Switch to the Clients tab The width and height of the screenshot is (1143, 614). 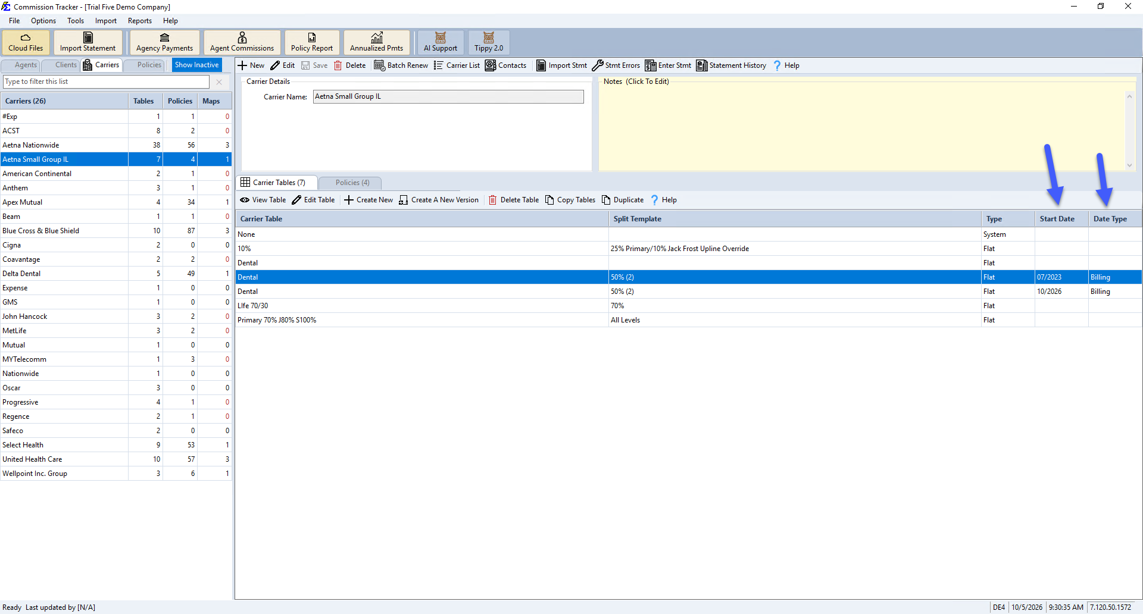[x=61, y=65]
